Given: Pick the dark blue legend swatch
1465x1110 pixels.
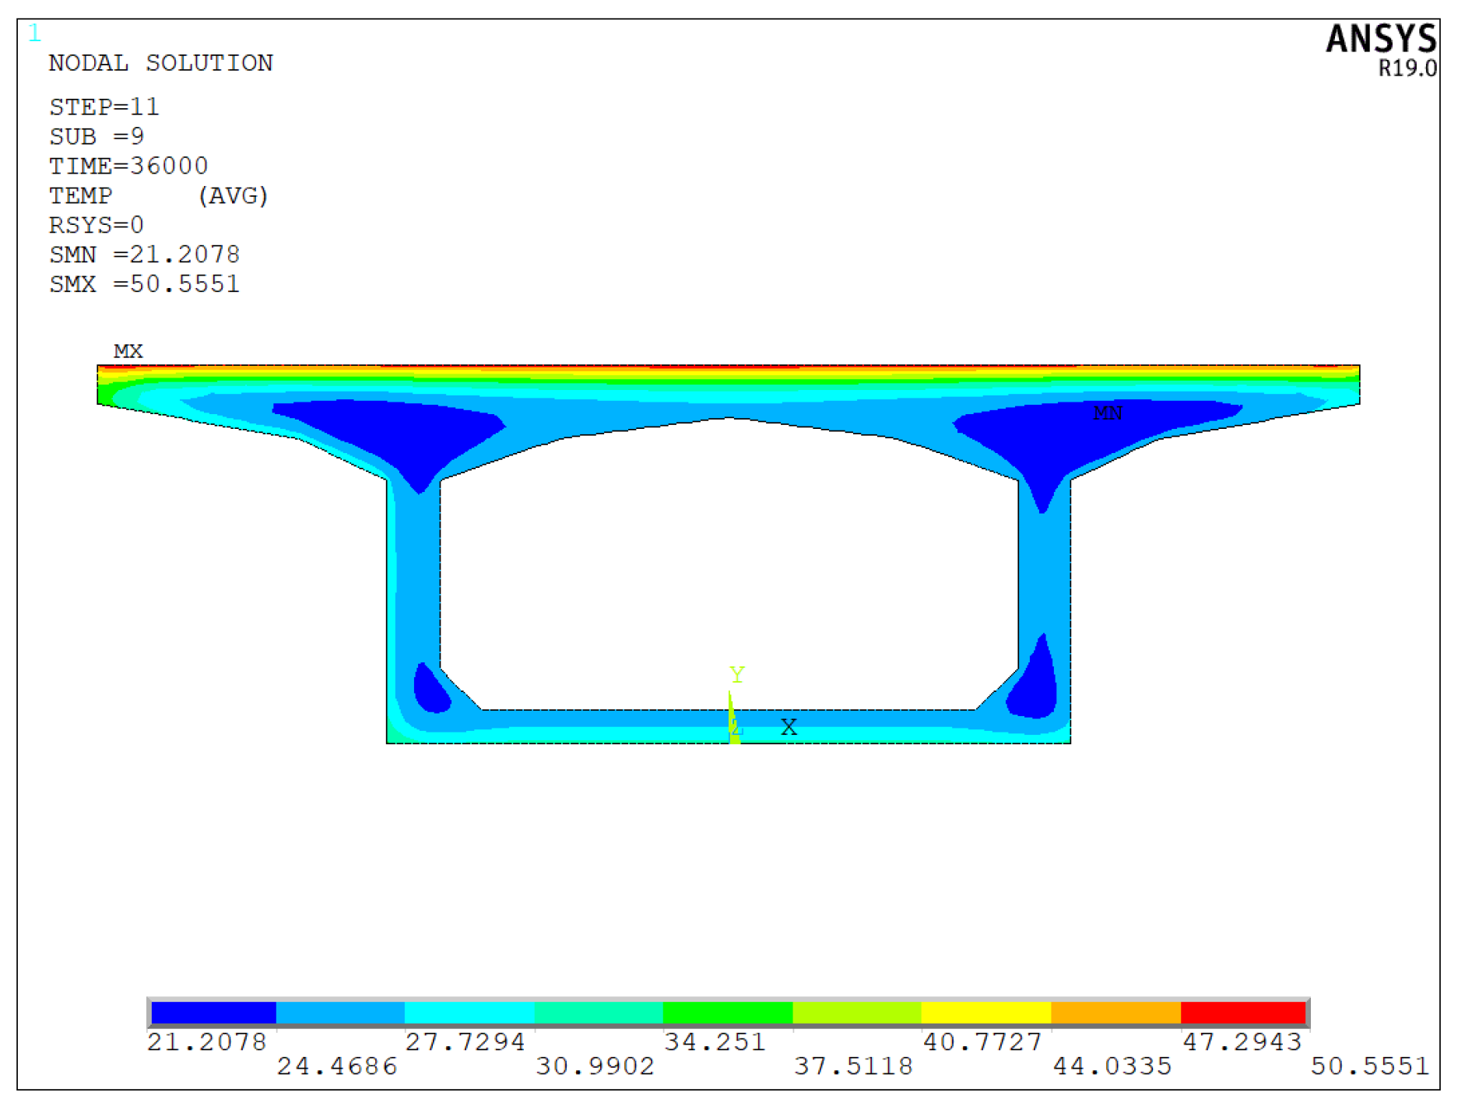Looking at the screenshot, I should pos(213,1013).
